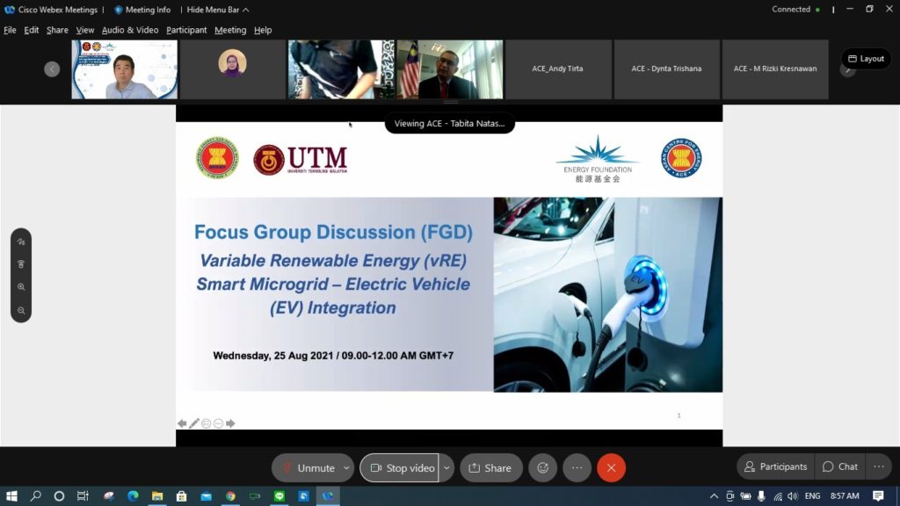Click the slide pen tool icon
Screen dimensions: 900x506
(194, 423)
